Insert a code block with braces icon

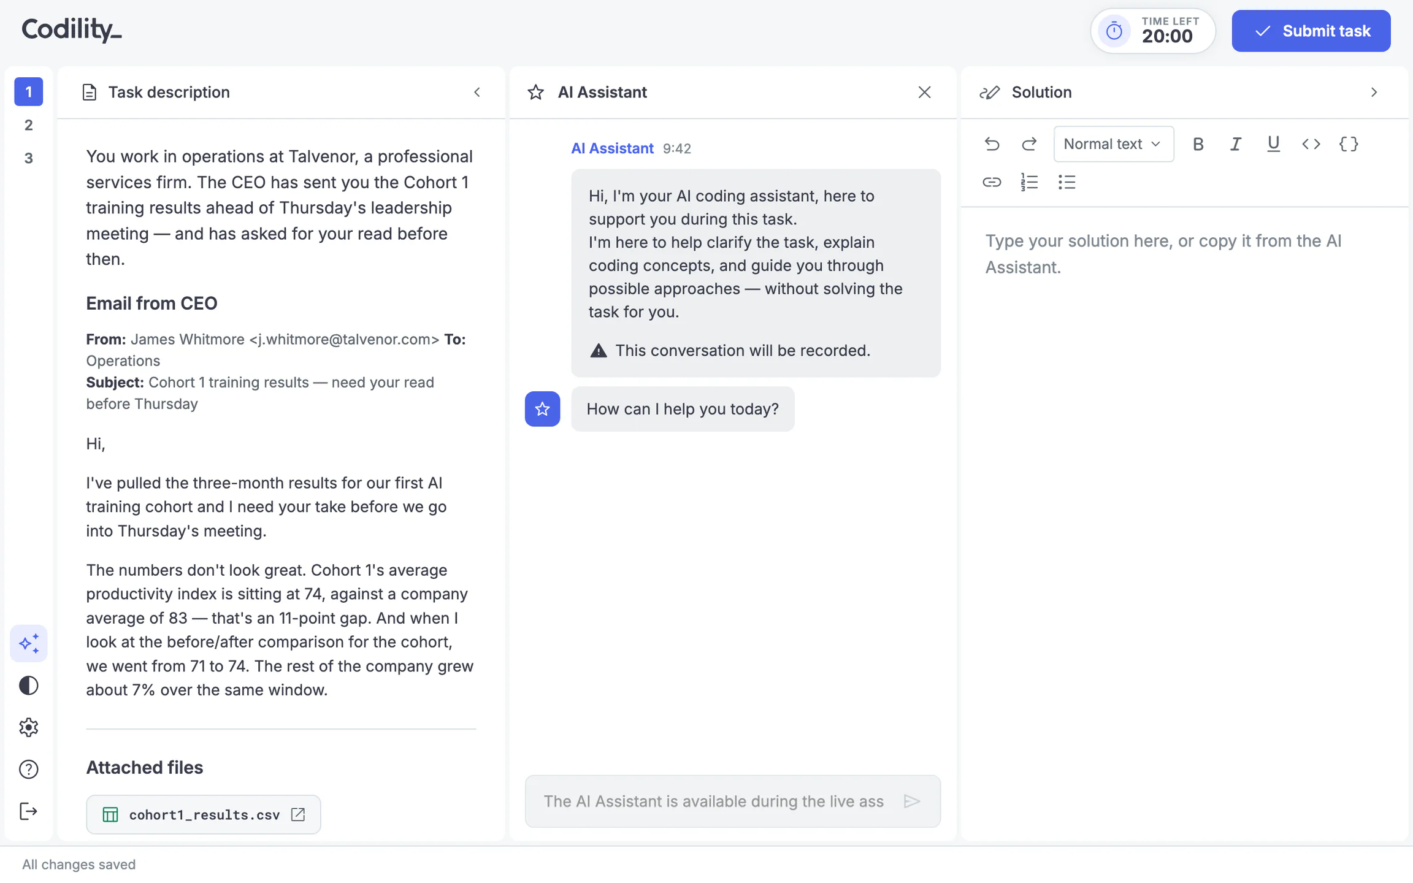click(1349, 144)
